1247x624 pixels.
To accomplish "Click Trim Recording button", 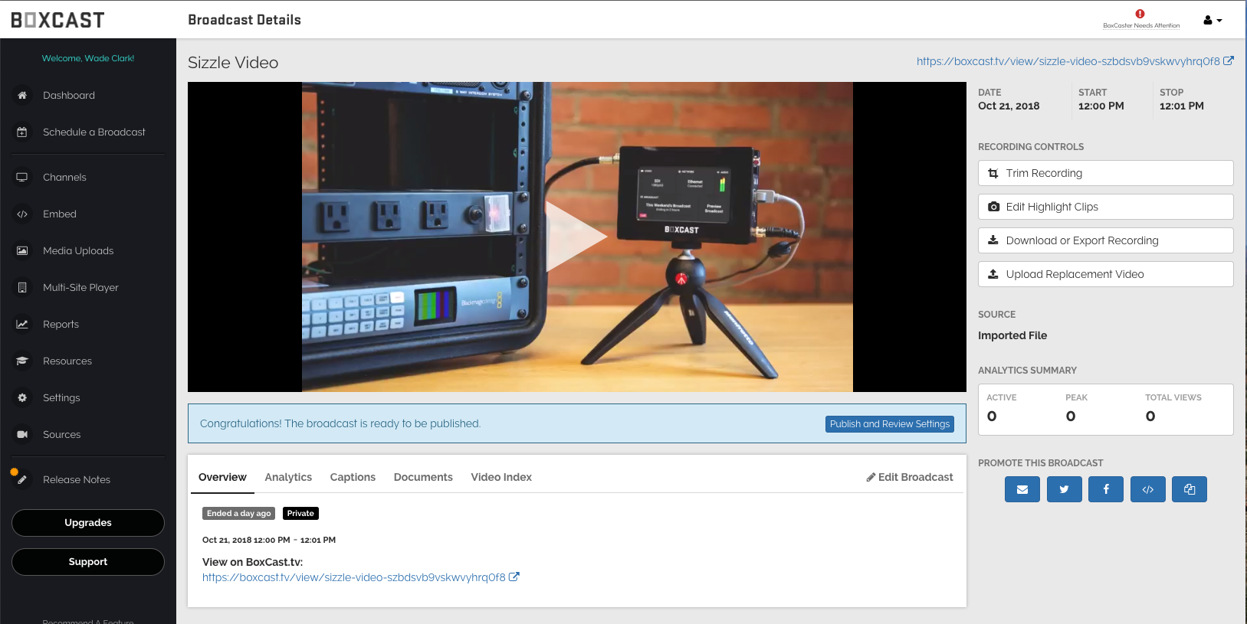I will (x=1104, y=173).
